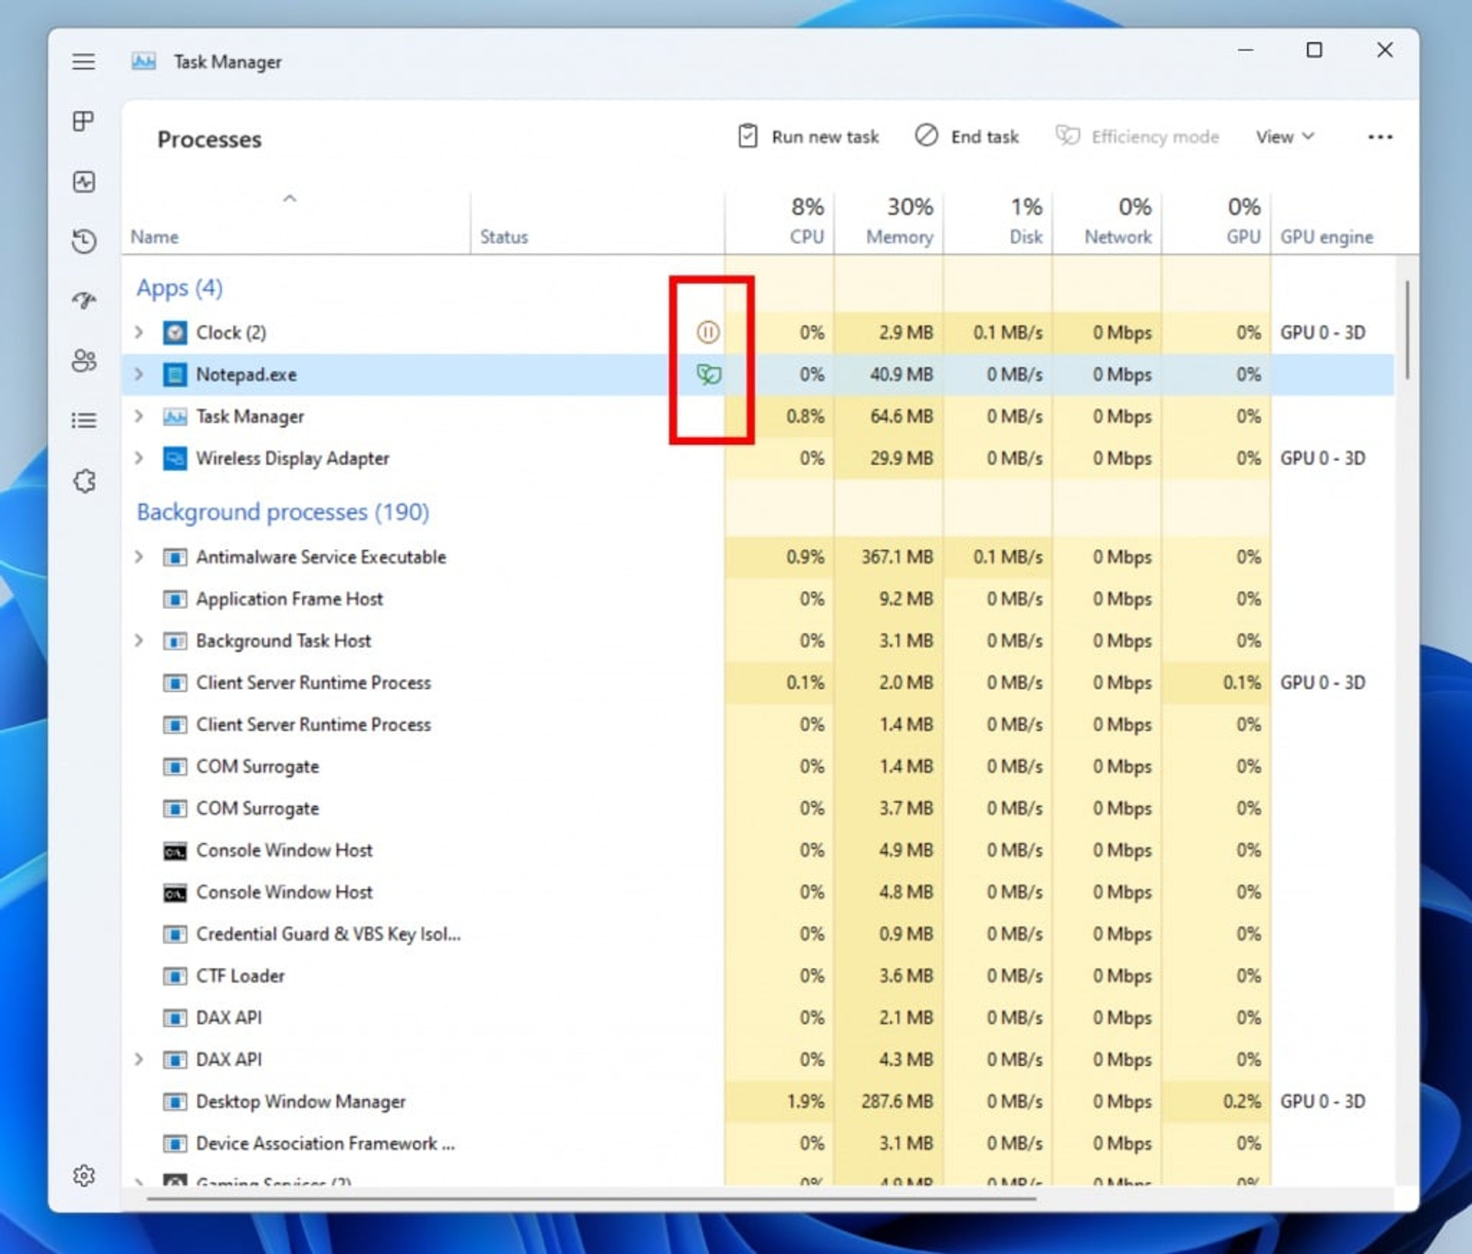
Task: Open Task Manager settings gear
Action: coord(84,1175)
